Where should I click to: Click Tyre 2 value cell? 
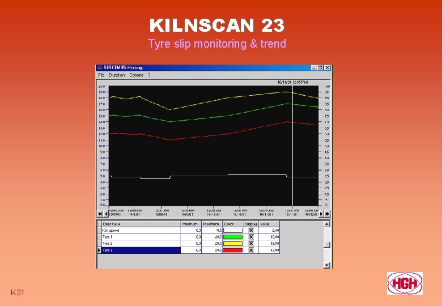coord(269,244)
